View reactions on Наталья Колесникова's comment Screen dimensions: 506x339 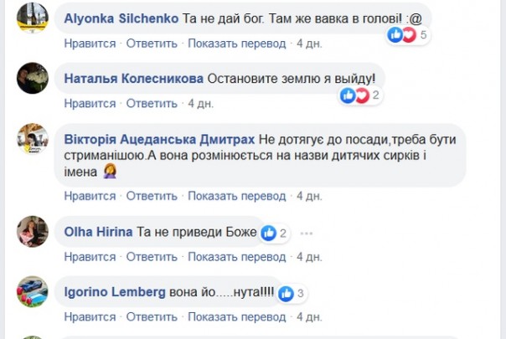[360, 95]
